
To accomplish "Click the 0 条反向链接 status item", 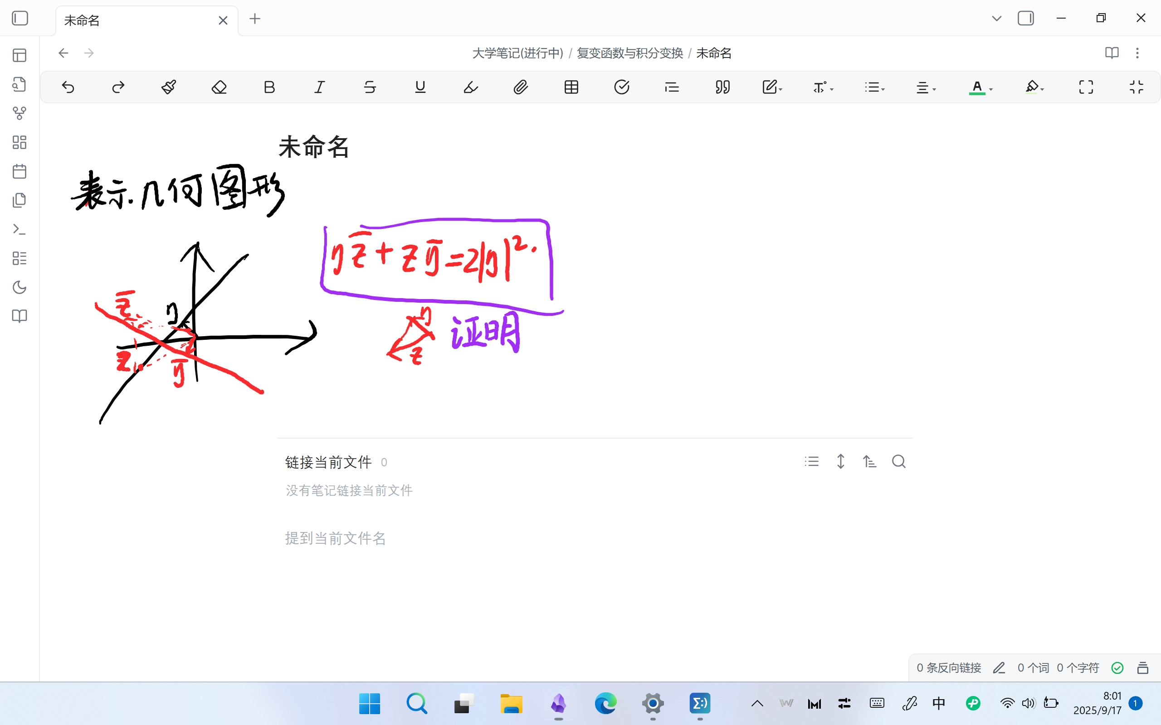I will [948, 667].
